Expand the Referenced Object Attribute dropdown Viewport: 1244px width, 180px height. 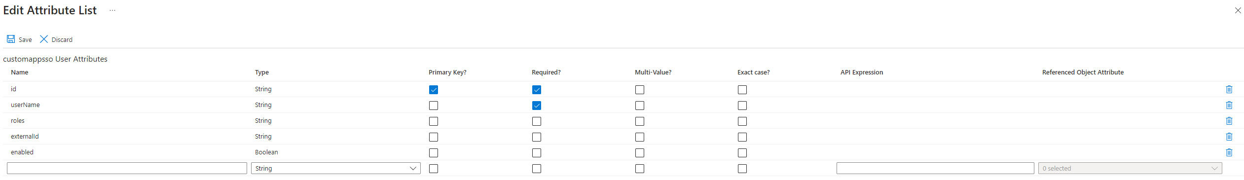1130,168
